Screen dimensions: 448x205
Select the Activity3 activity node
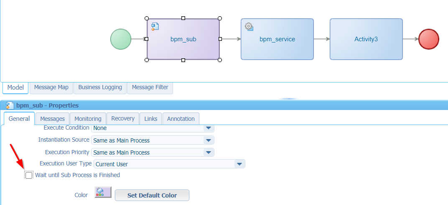point(366,39)
